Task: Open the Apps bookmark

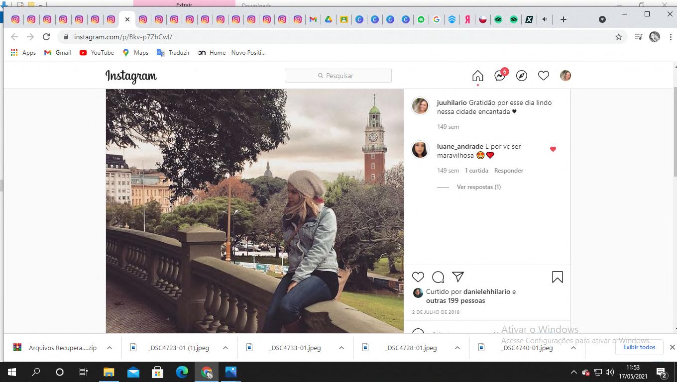Action: (x=23, y=53)
